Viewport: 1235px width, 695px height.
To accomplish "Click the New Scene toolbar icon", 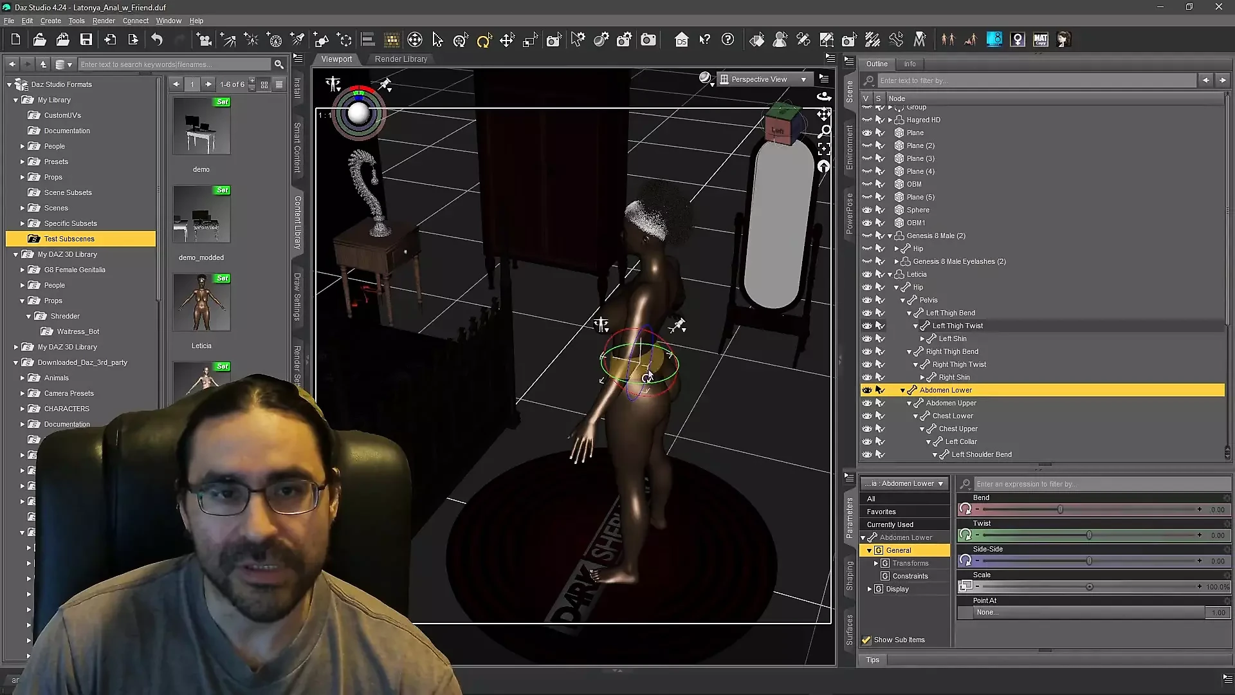I will (16, 40).
